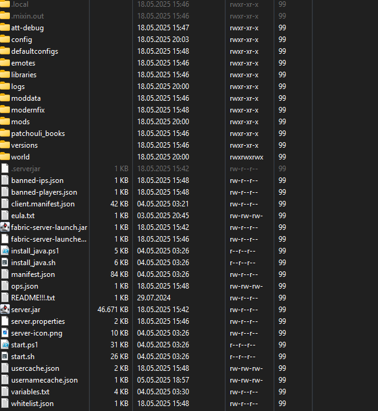Click the document icon of README!!!.txt
This screenshot has height=411, width=378.
pyautogui.click(x=5, y=298)
